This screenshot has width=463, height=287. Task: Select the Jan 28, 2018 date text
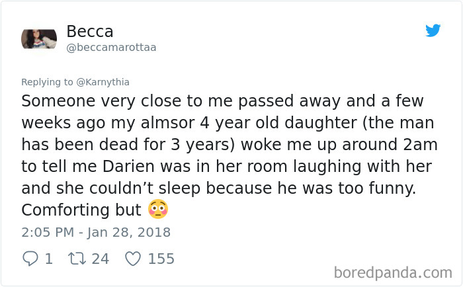click(129, 232)
